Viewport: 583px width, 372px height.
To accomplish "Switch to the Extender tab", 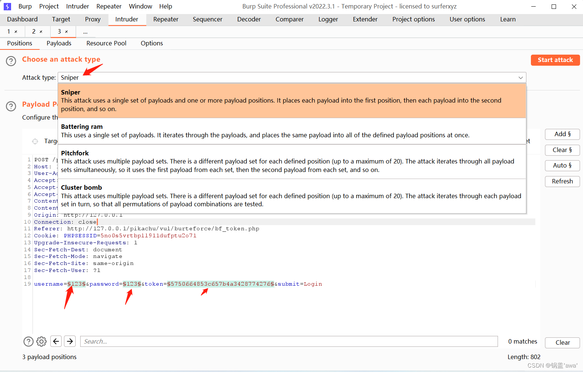I will point(365,19).
